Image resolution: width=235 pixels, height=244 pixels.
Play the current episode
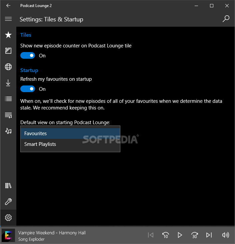[x=180, y=235]
